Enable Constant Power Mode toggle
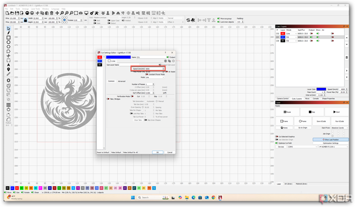Image resolution: width=355 pixels, height=207 pixels. [x=147, y=75]
